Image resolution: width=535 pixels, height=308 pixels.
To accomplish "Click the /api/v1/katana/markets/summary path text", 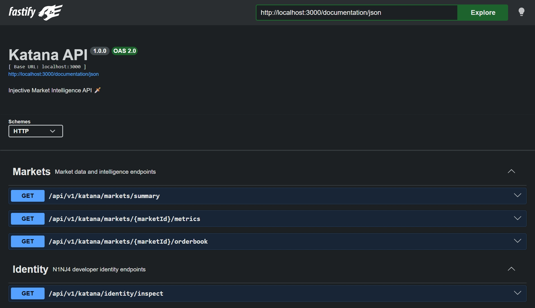I will click(x=104, y=196).
